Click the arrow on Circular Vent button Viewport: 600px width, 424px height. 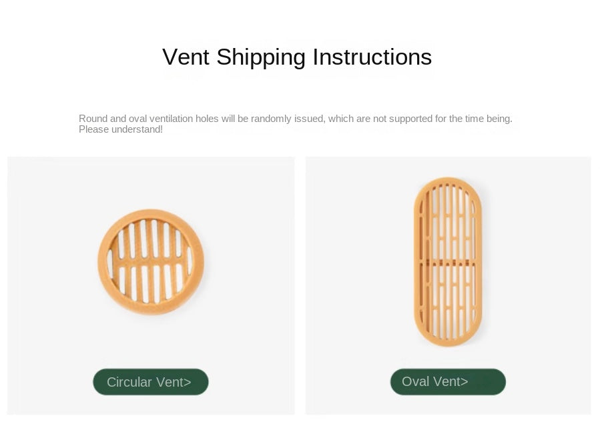click(x=188, y=383)
